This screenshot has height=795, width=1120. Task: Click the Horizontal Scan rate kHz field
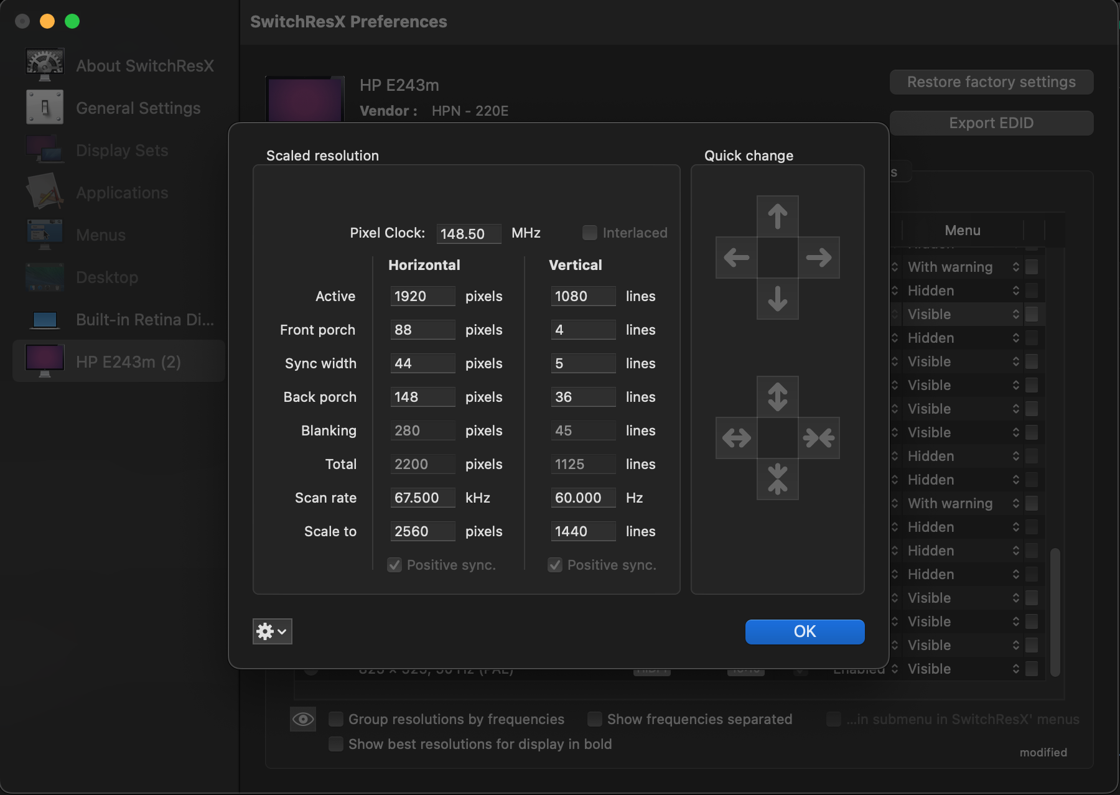[x=422, y=498]
